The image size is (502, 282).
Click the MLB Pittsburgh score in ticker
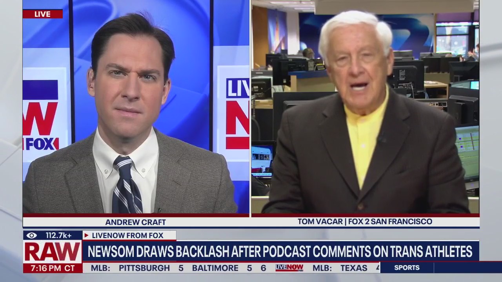[x=137, y=268]
